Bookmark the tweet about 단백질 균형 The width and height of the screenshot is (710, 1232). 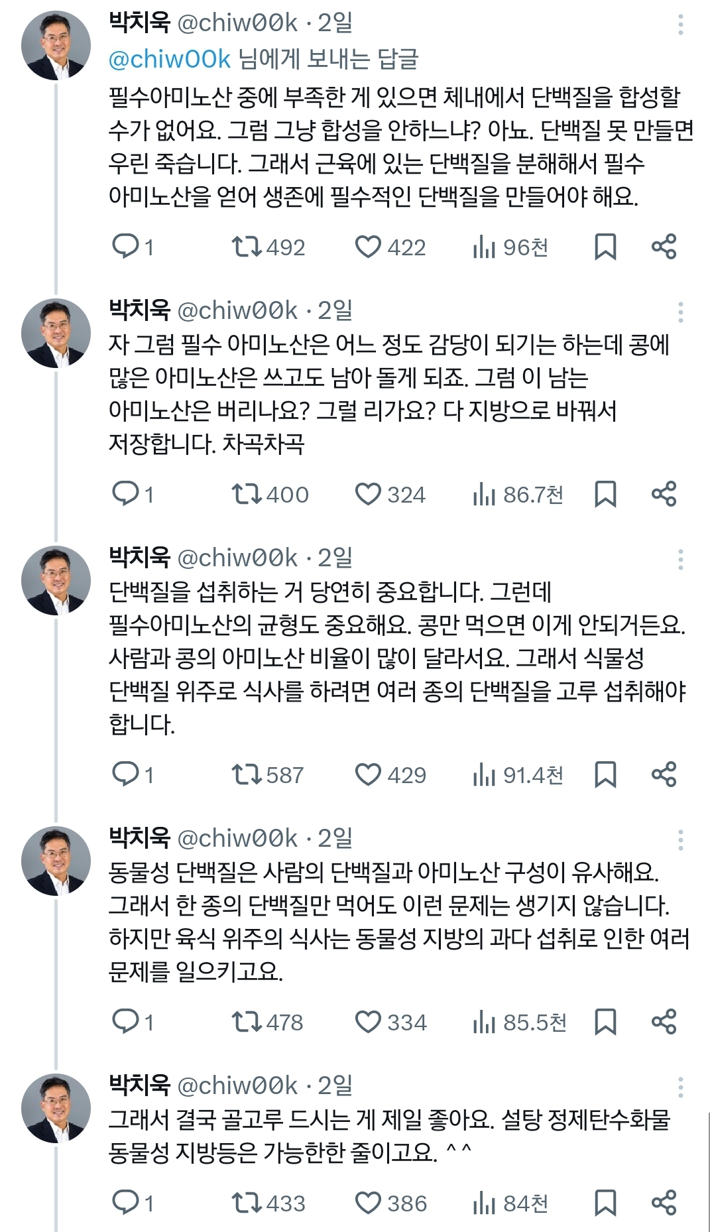607,772
